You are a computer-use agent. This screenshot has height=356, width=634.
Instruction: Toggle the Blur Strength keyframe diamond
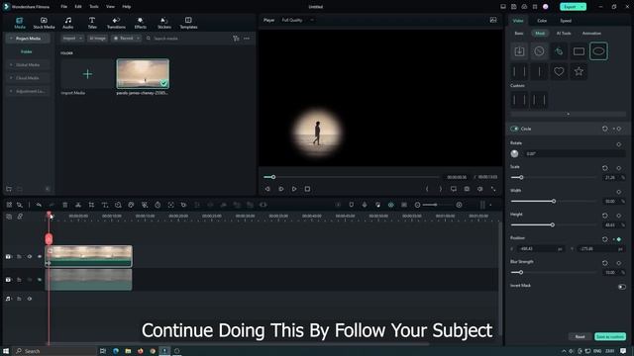point(619,263)
